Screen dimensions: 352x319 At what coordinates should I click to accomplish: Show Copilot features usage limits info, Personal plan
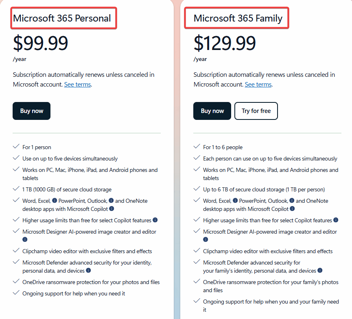pyautogui.click(x=155, y=220)
